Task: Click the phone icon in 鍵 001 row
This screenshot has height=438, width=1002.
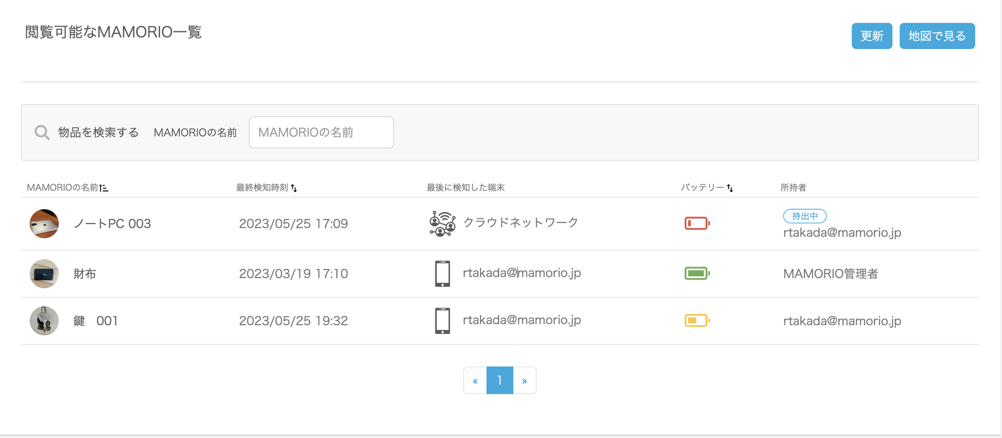Action: tap(442, 321)
